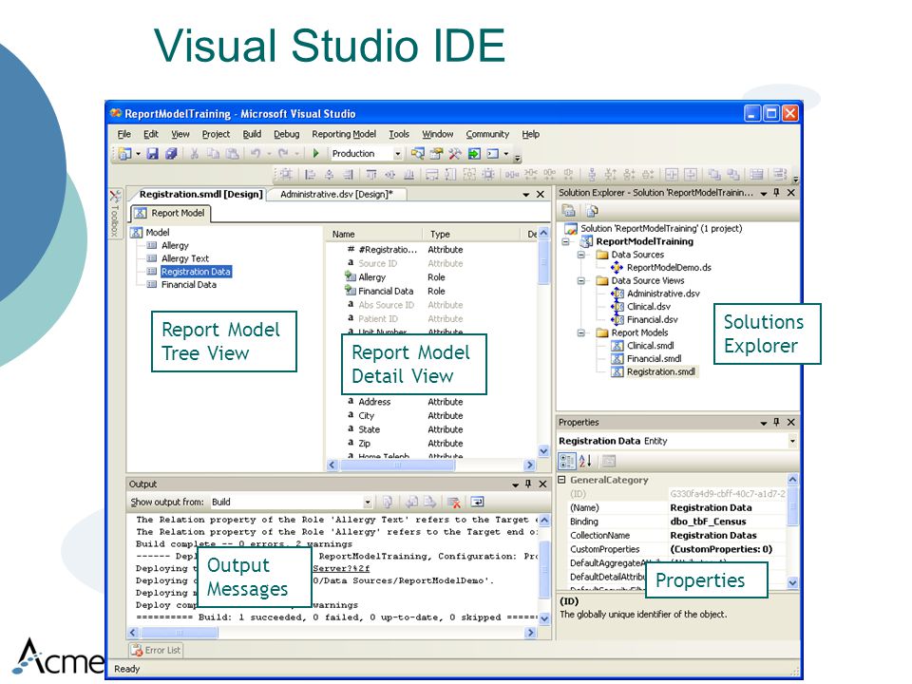Viewport: 912px width, 684px height.
Task: Pin the Properties panel
Action: (776, 422)
